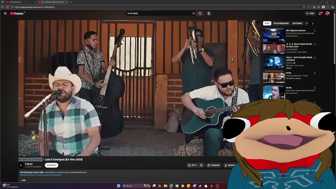336x189 pixels.
Task: Open options for Mi Mix
Action: click(315, 88)
